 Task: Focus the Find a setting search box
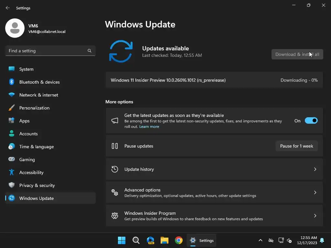50,51
